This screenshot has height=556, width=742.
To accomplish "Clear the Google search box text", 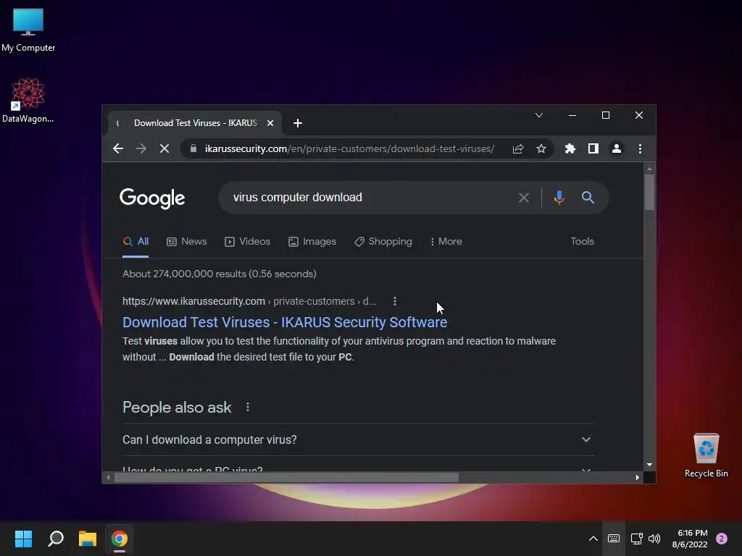I will pyautogui.click(x=523, y=198).
